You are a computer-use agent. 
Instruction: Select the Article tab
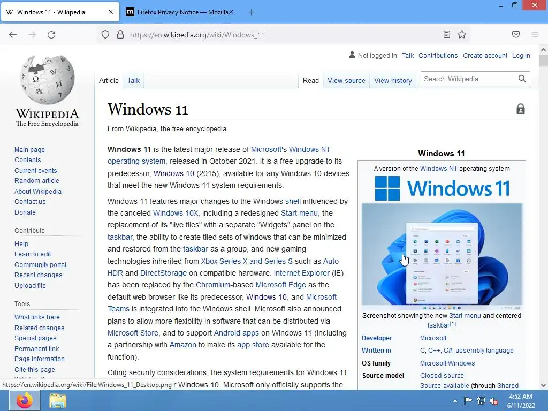click(109, 80)
